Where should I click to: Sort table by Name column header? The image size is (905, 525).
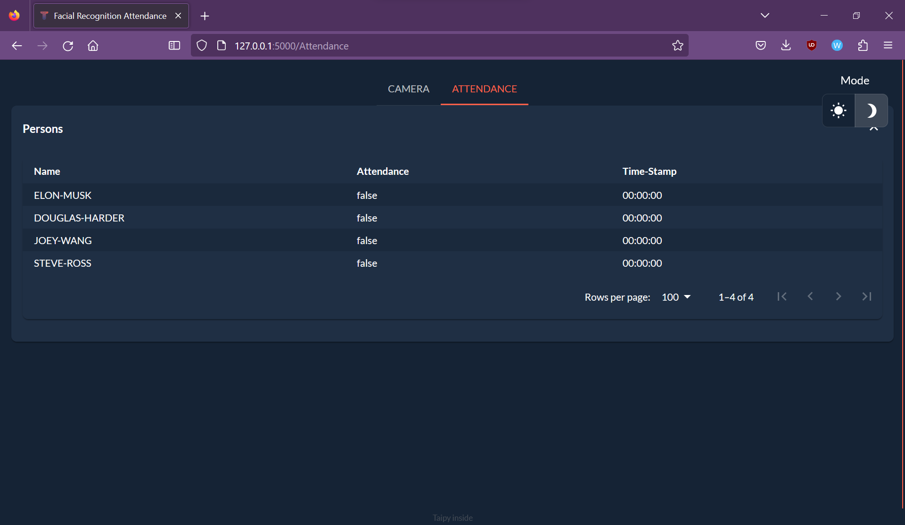pyautogui.click(x=47, y=172)
